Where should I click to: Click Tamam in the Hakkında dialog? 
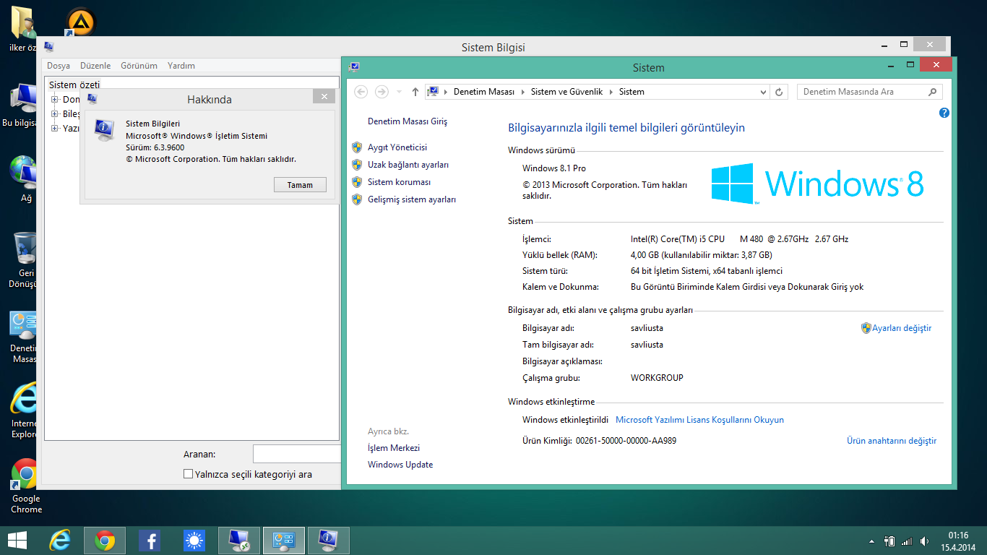(x=300, y=185)
